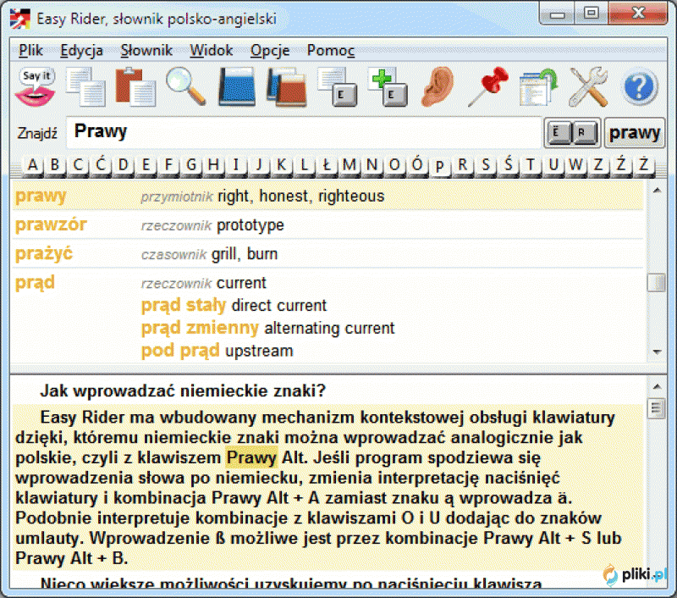Image resolution: width=677 pixels, height=598 pixels.
Task: Select letter R in the alphabet bar
Action: point(462,165)
